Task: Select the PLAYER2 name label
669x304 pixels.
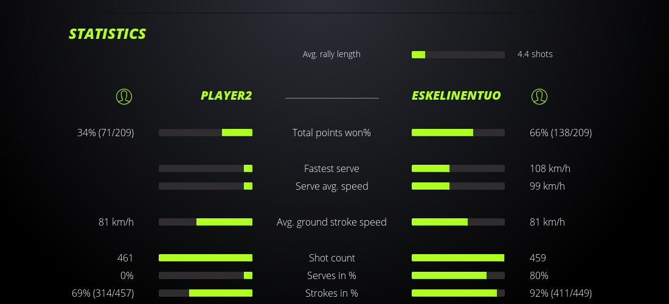Action: [226, 96]
